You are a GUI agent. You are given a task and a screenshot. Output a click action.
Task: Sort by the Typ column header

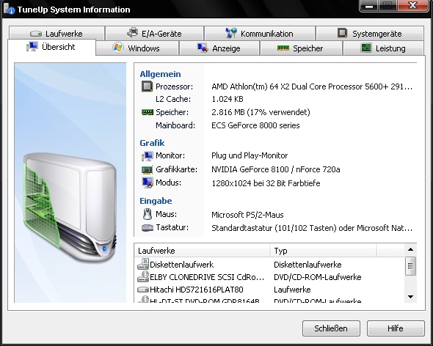coord(323,251)
